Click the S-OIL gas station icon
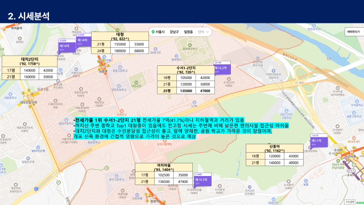 tap(195, 102)
